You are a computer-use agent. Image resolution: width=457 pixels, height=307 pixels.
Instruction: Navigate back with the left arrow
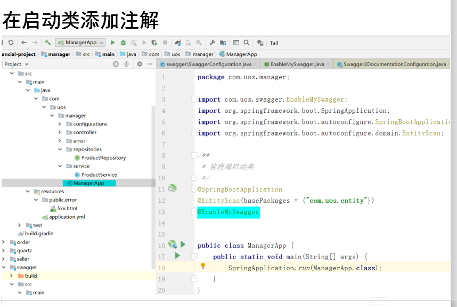point(24,43)
